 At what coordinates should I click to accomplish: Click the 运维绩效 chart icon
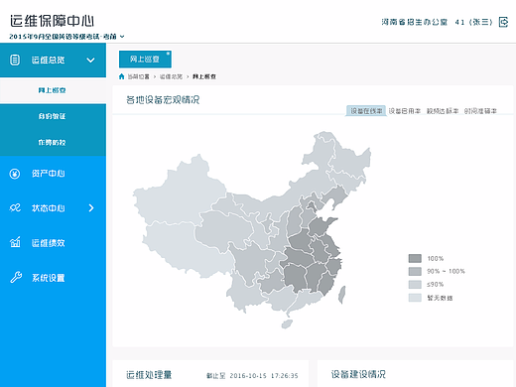15,242
